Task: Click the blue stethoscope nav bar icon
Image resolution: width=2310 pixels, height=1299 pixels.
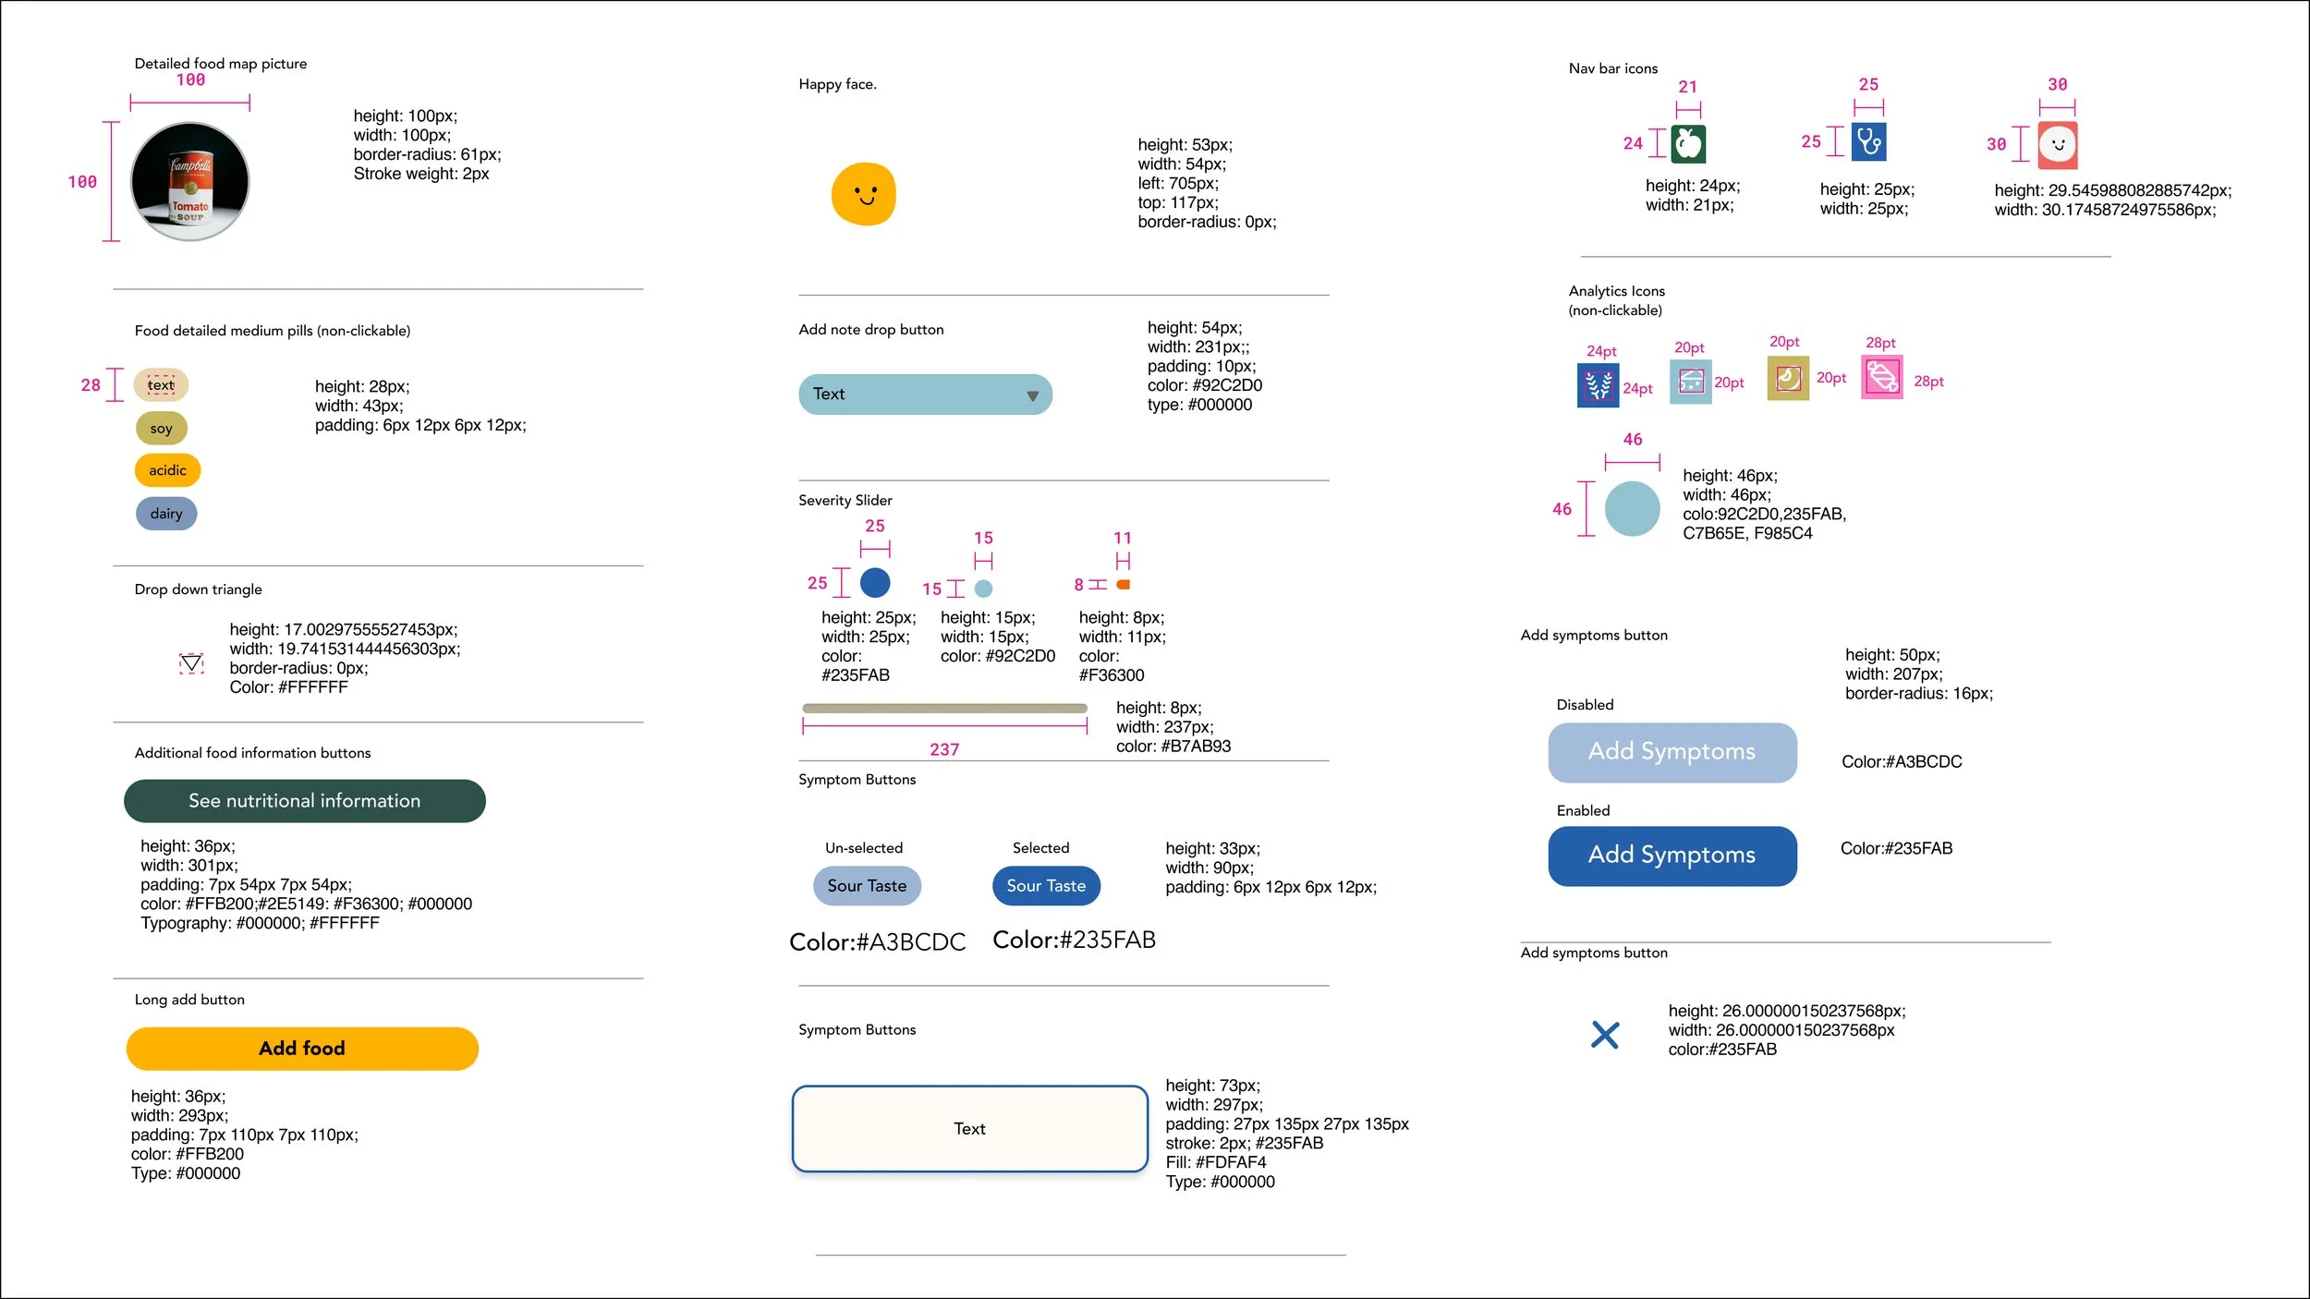Action: pos(1868,141)
